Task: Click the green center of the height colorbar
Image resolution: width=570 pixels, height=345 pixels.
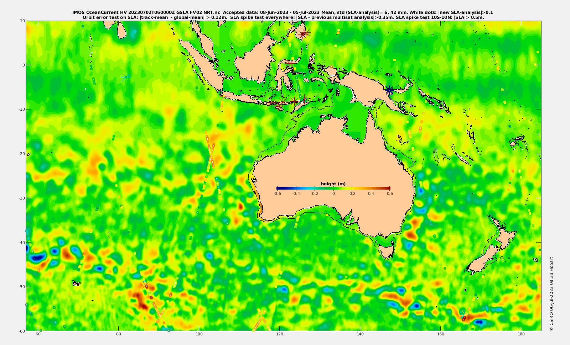Action: point(333,188)
